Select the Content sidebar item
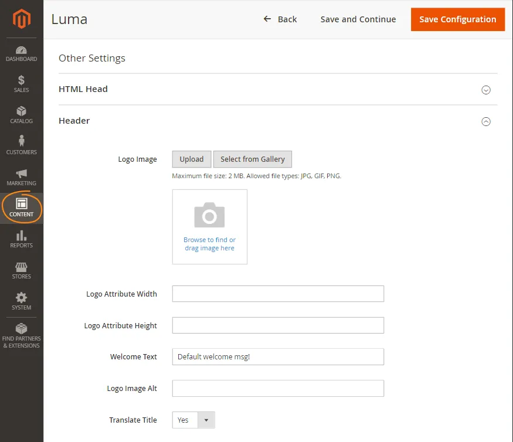513x442 pixels. pyautogui.click(x=21, y=208)
